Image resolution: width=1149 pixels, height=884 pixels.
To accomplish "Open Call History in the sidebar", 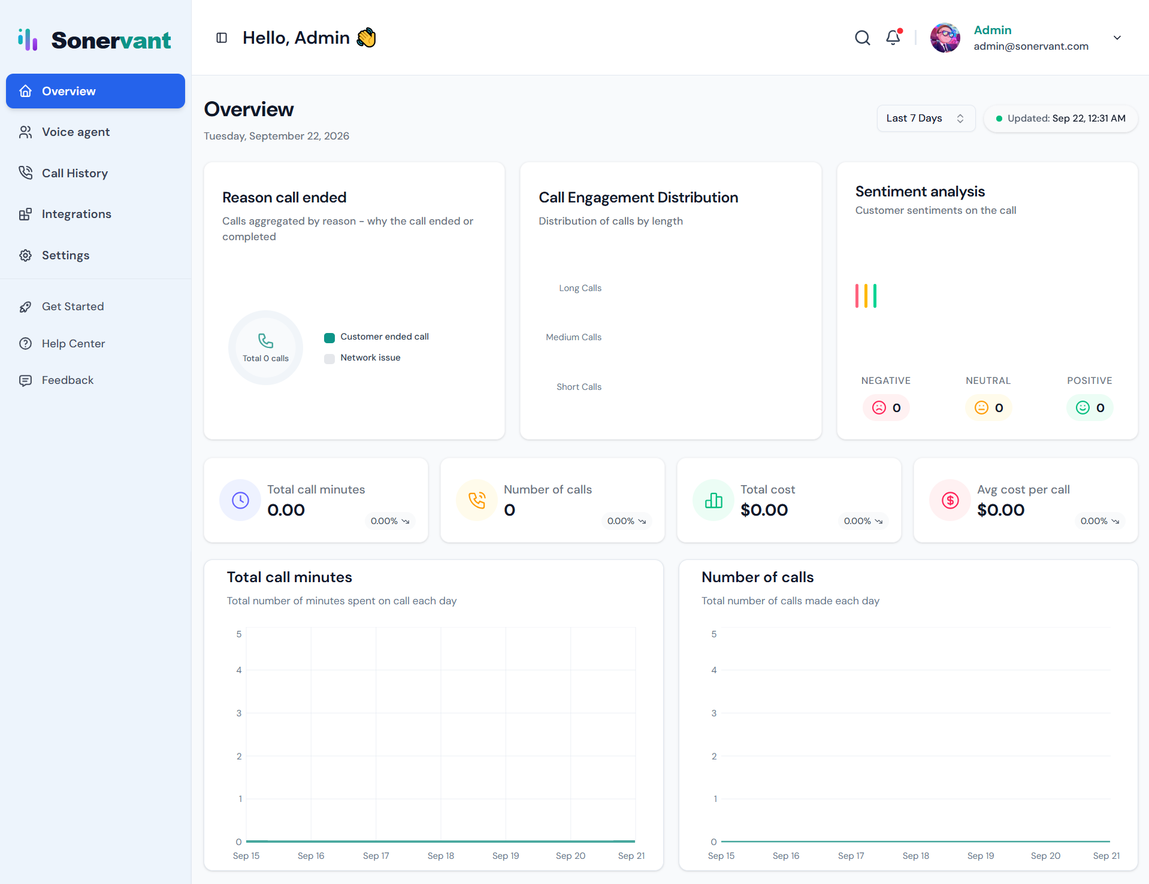I will click(x=95, y=173).
